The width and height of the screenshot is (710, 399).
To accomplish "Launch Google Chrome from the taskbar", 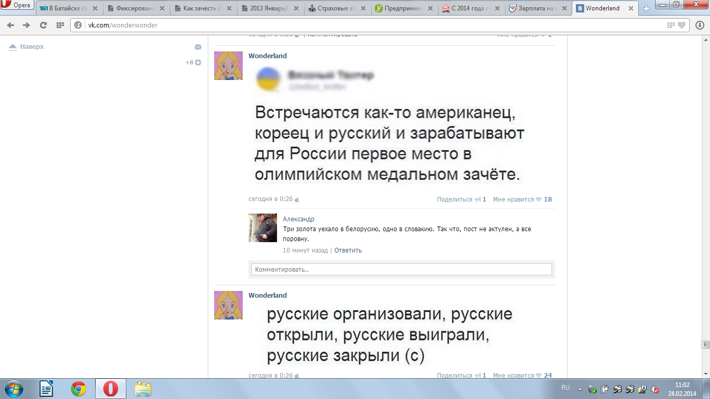I will pos(78,389).
